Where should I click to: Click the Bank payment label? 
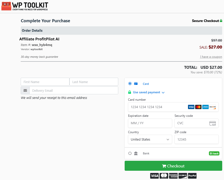coord(146,153)
